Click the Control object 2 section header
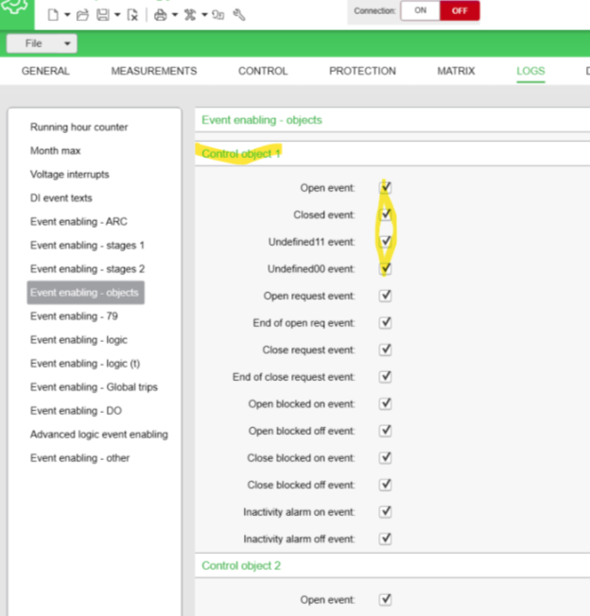590x616 pixels. 241,566
